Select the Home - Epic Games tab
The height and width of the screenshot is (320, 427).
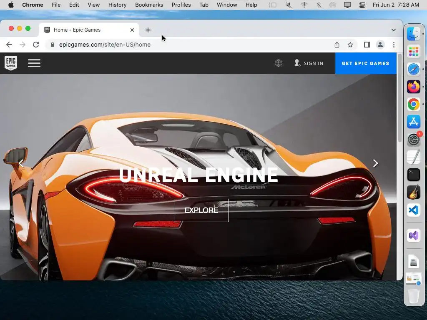tap(89, 30)
